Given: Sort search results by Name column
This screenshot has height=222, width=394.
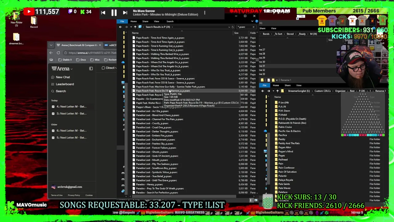Looking at the screenshot, I should pos(135,33).
